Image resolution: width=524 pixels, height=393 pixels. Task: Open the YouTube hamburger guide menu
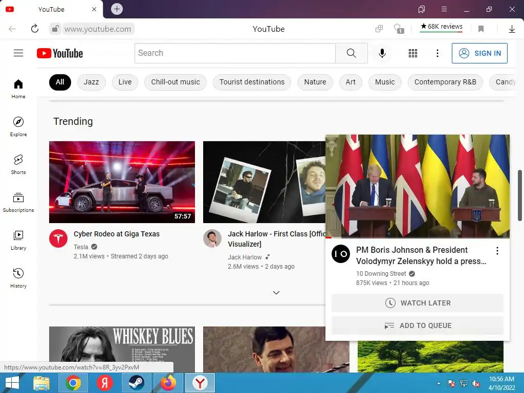[18, 53]
